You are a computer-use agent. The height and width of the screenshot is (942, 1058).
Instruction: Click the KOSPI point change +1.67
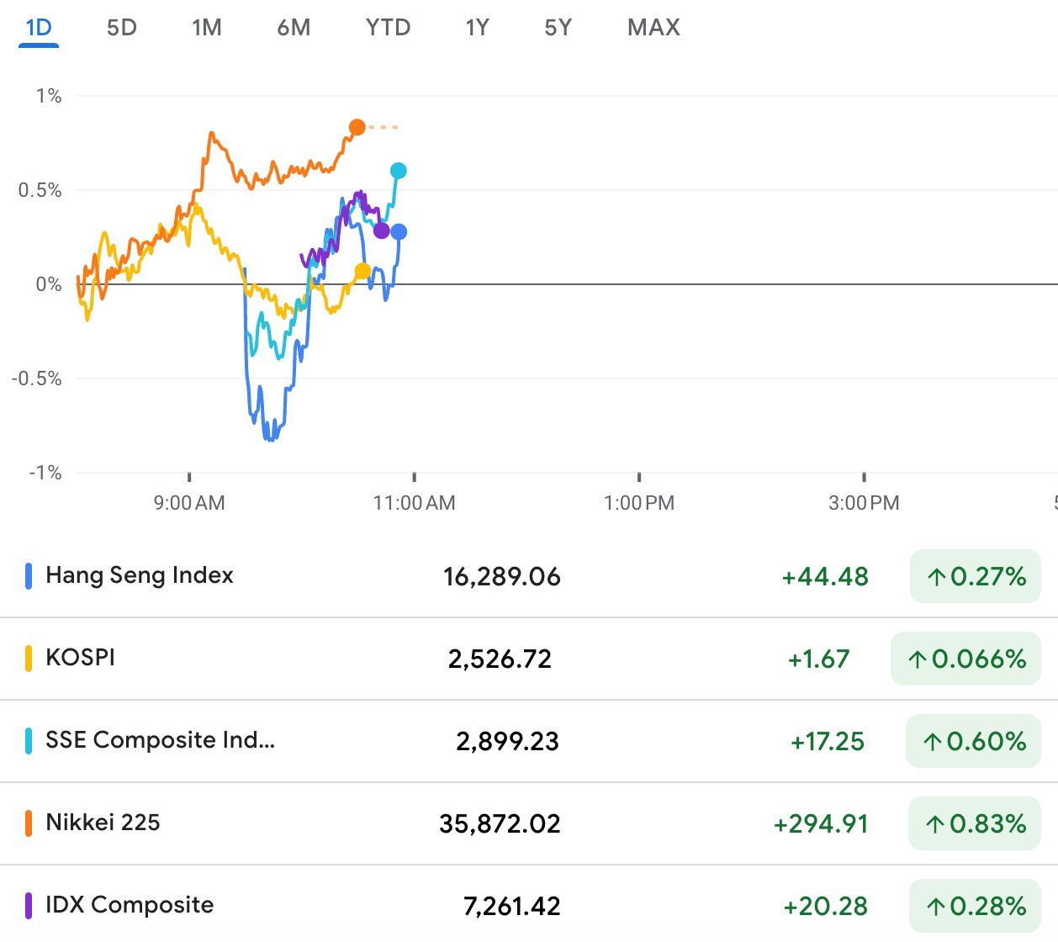[x=818, y=659]
